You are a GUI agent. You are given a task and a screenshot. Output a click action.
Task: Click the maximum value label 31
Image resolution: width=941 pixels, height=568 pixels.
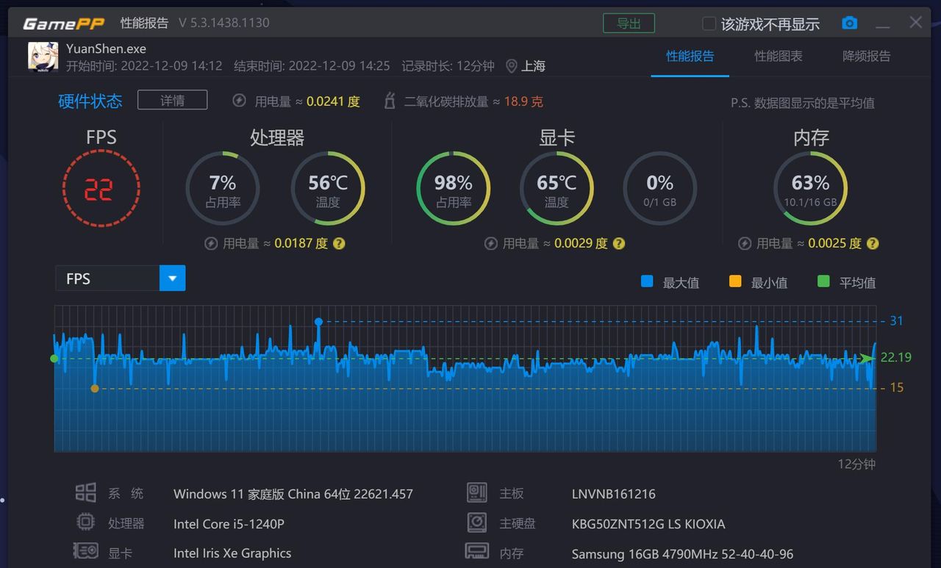[x=896, y=320]
